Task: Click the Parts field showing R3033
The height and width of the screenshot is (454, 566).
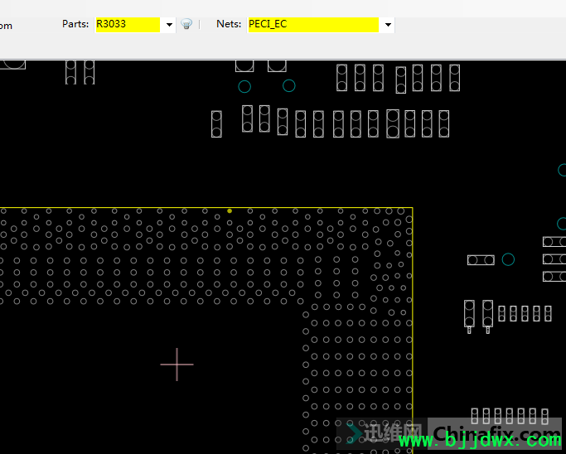Action: [127, 24]
